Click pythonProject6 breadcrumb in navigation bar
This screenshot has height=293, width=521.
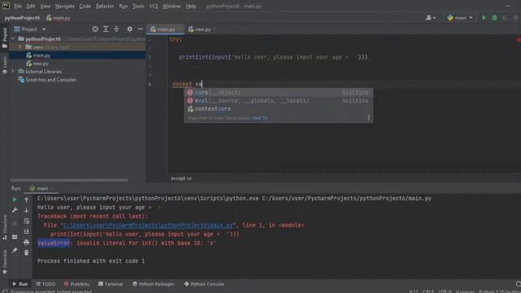pyautogui.click(x=22, y=18)
